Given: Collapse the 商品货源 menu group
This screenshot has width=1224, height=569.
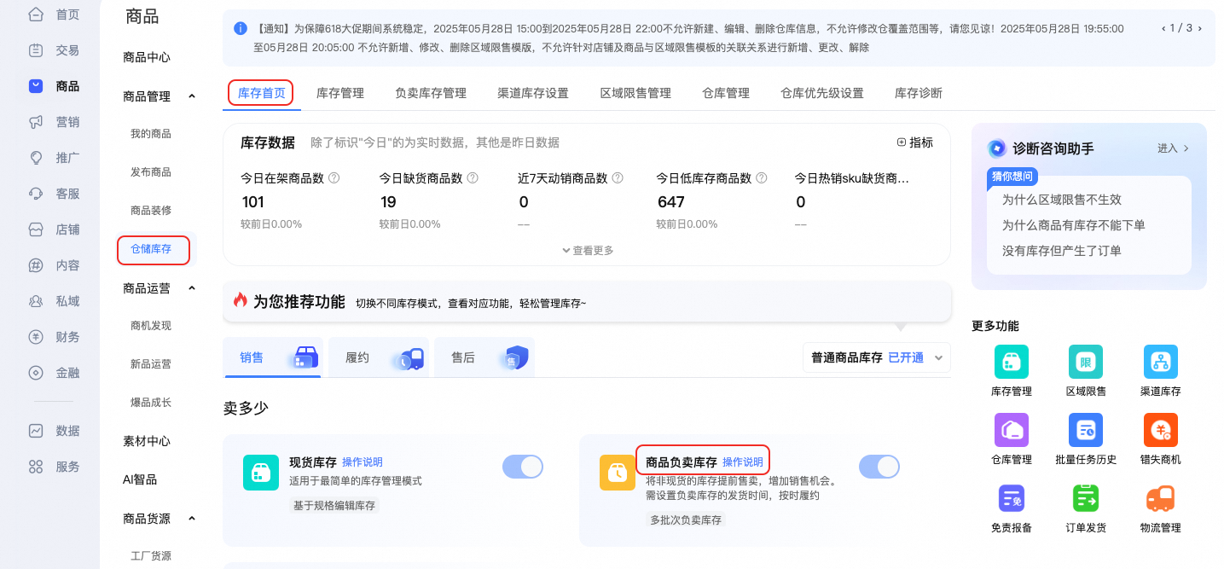Looking at the screenshot, I should click(192, 518).
